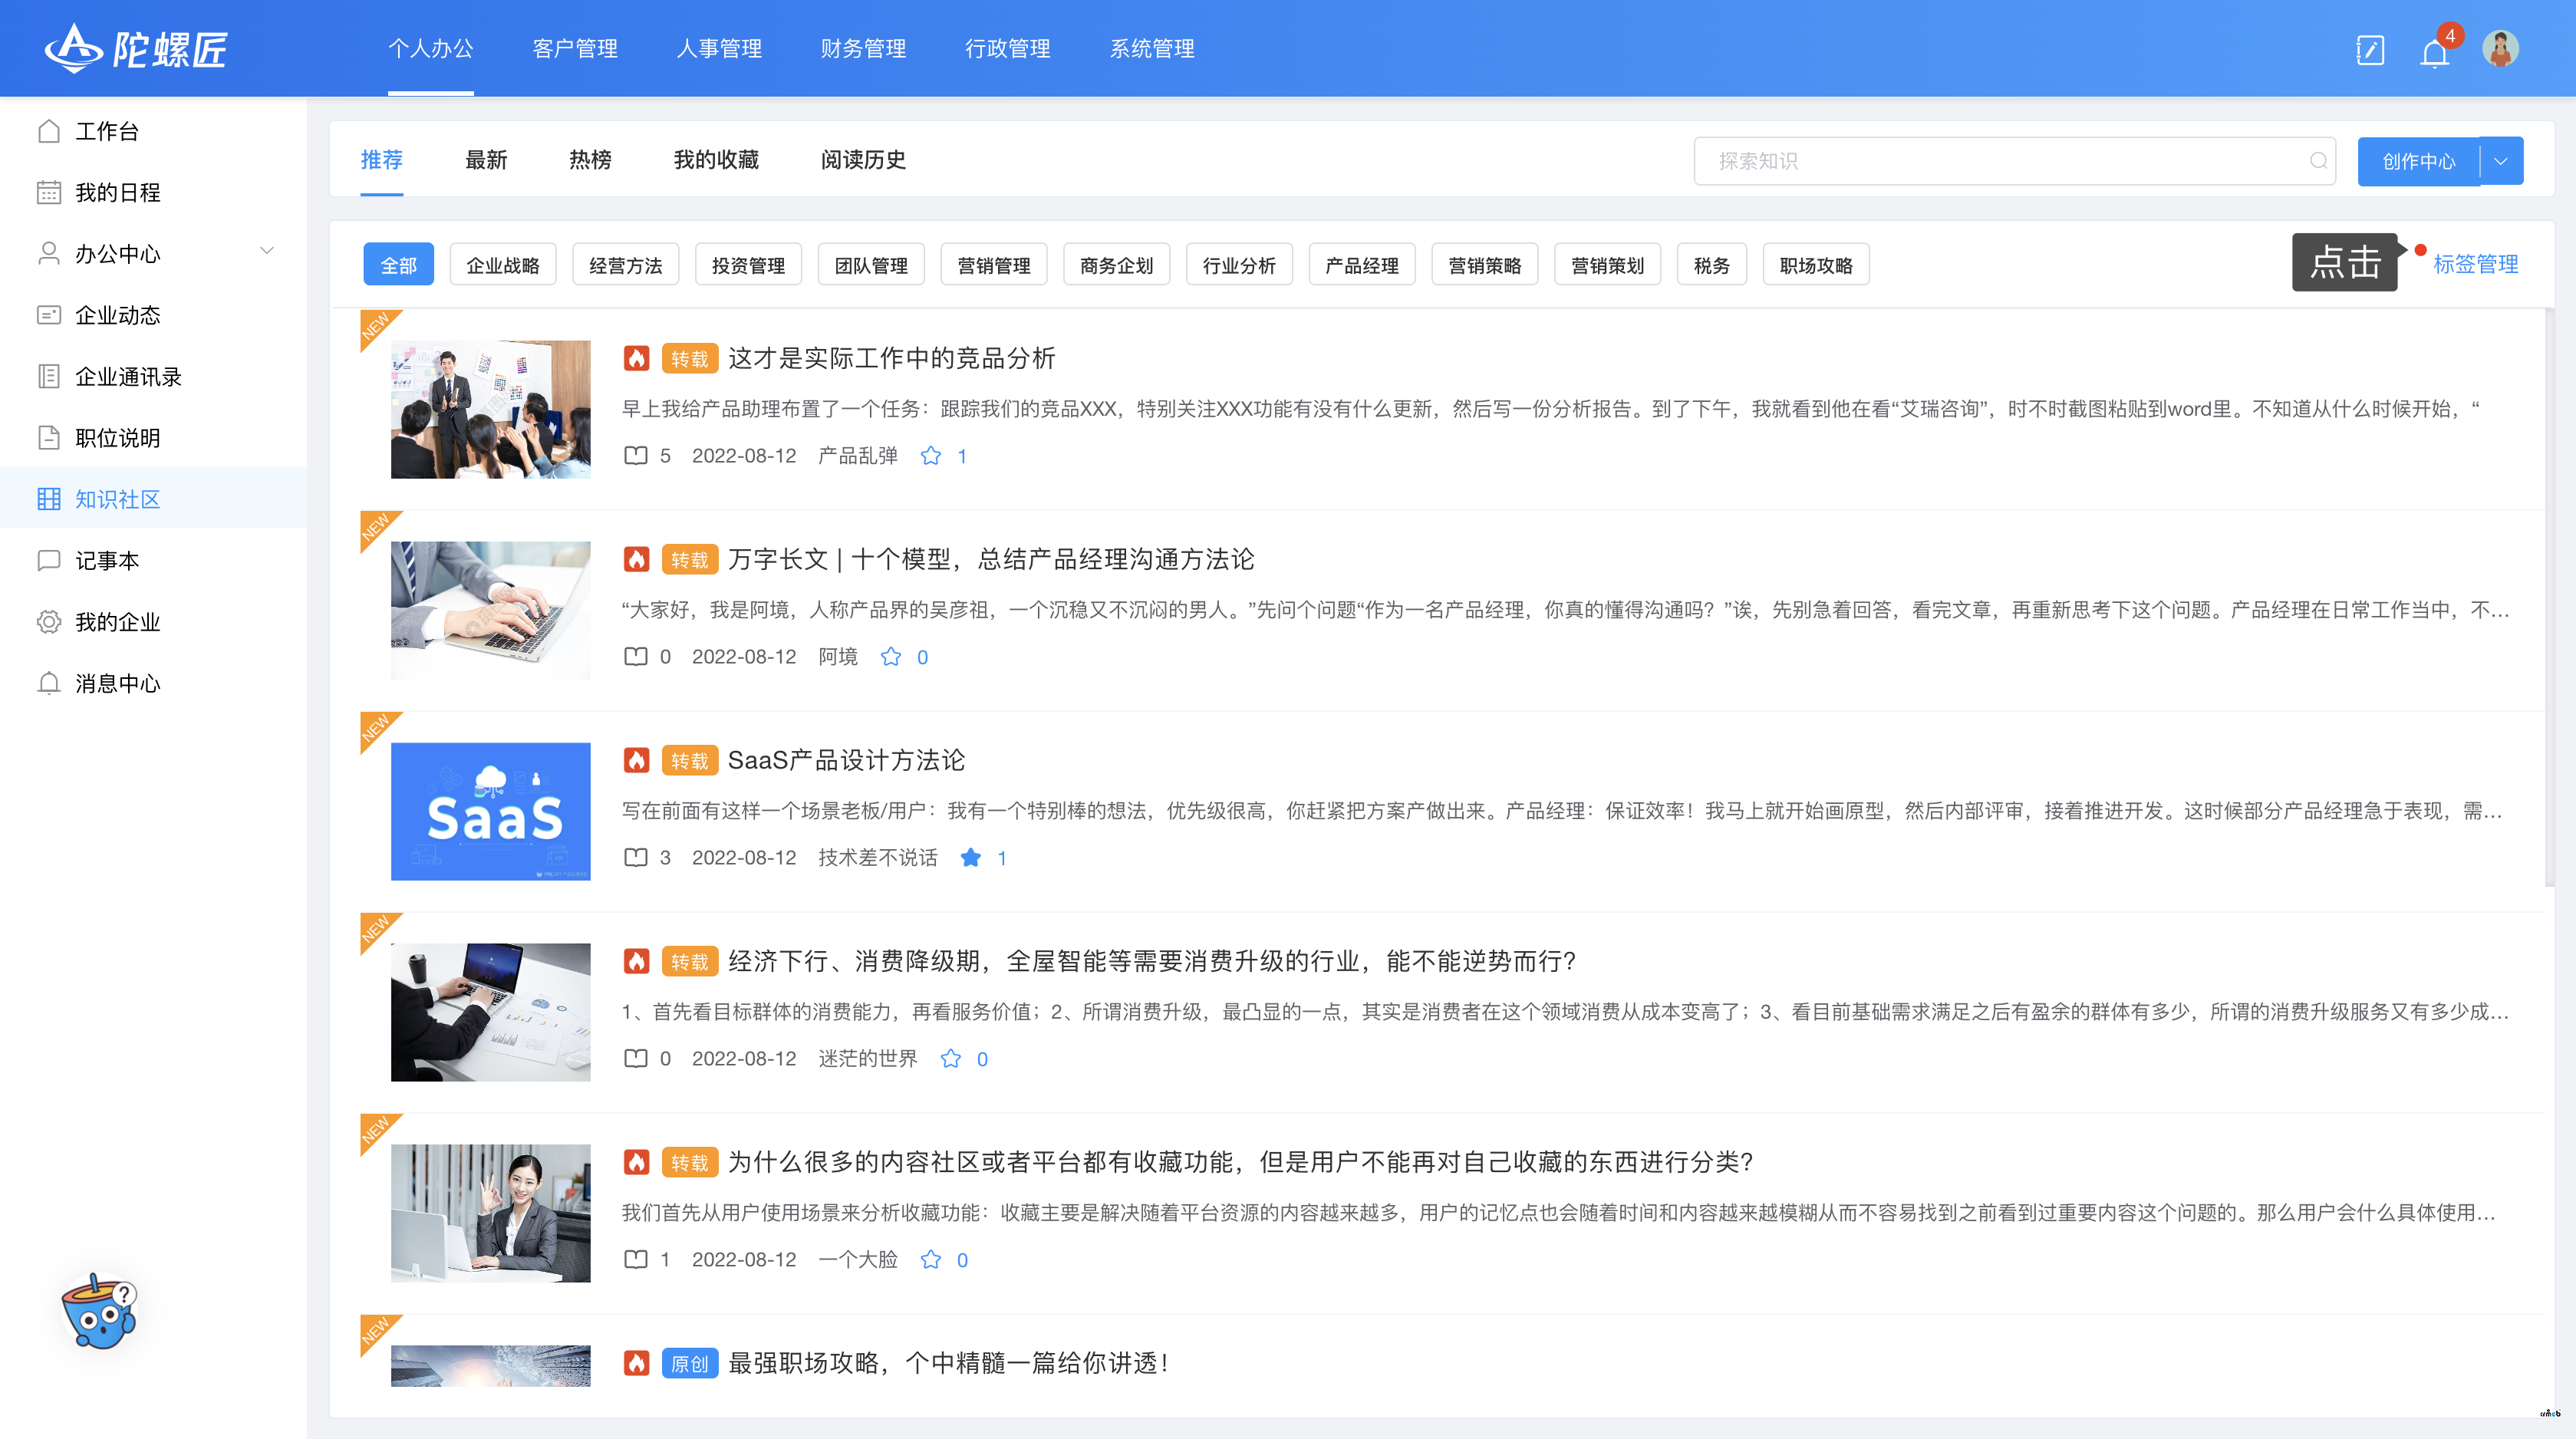Filter by 营销策略 tag
Viewport: 2576px width, 1439px height.
tap(1485, 264)
